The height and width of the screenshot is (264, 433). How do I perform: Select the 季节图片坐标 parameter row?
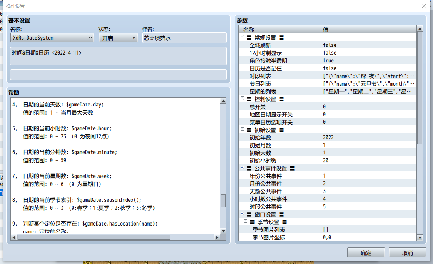[328, 237]
